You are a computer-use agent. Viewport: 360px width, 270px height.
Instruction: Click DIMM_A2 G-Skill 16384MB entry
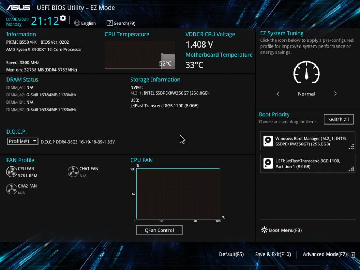point(41,95)
